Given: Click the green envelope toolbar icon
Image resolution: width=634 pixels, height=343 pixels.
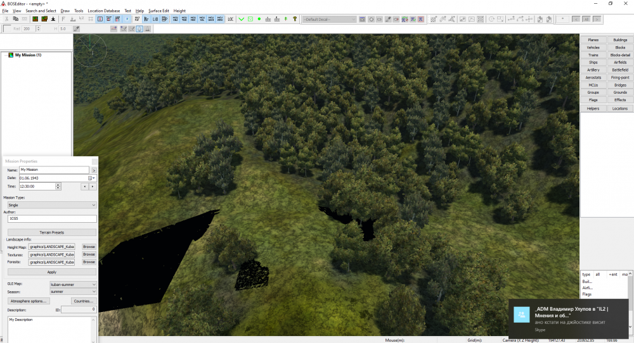Looking at the screenshot, I should pos(250,20).
